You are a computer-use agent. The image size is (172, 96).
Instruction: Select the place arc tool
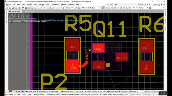(x=118, y=8)
